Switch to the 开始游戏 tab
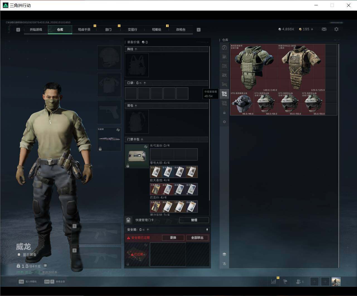 point(36,30)
